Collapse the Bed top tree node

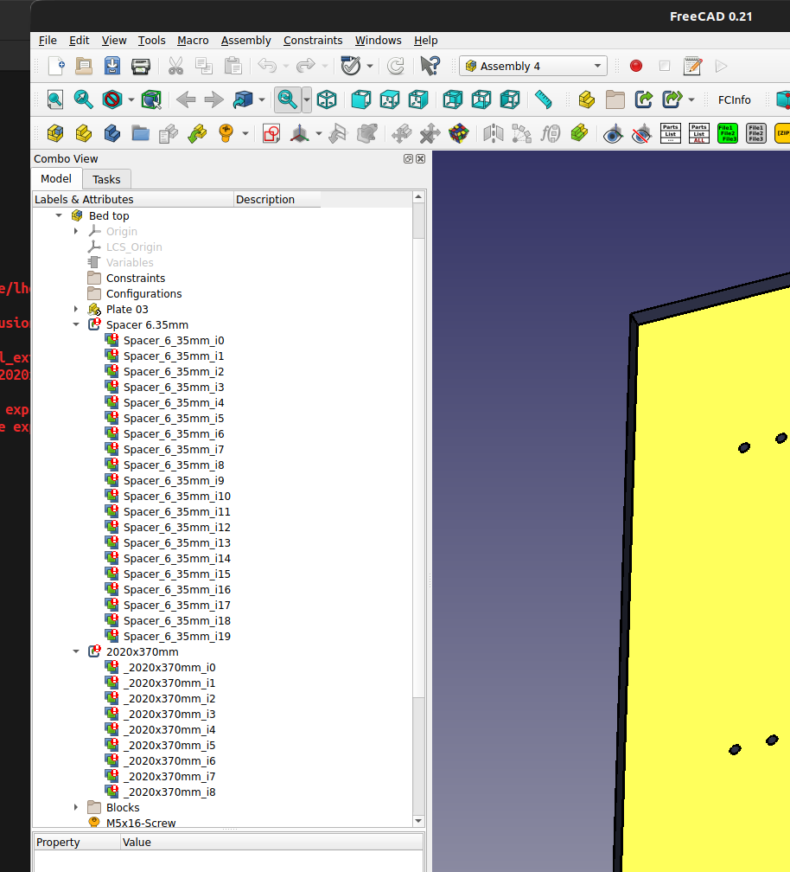coord(59,215)
